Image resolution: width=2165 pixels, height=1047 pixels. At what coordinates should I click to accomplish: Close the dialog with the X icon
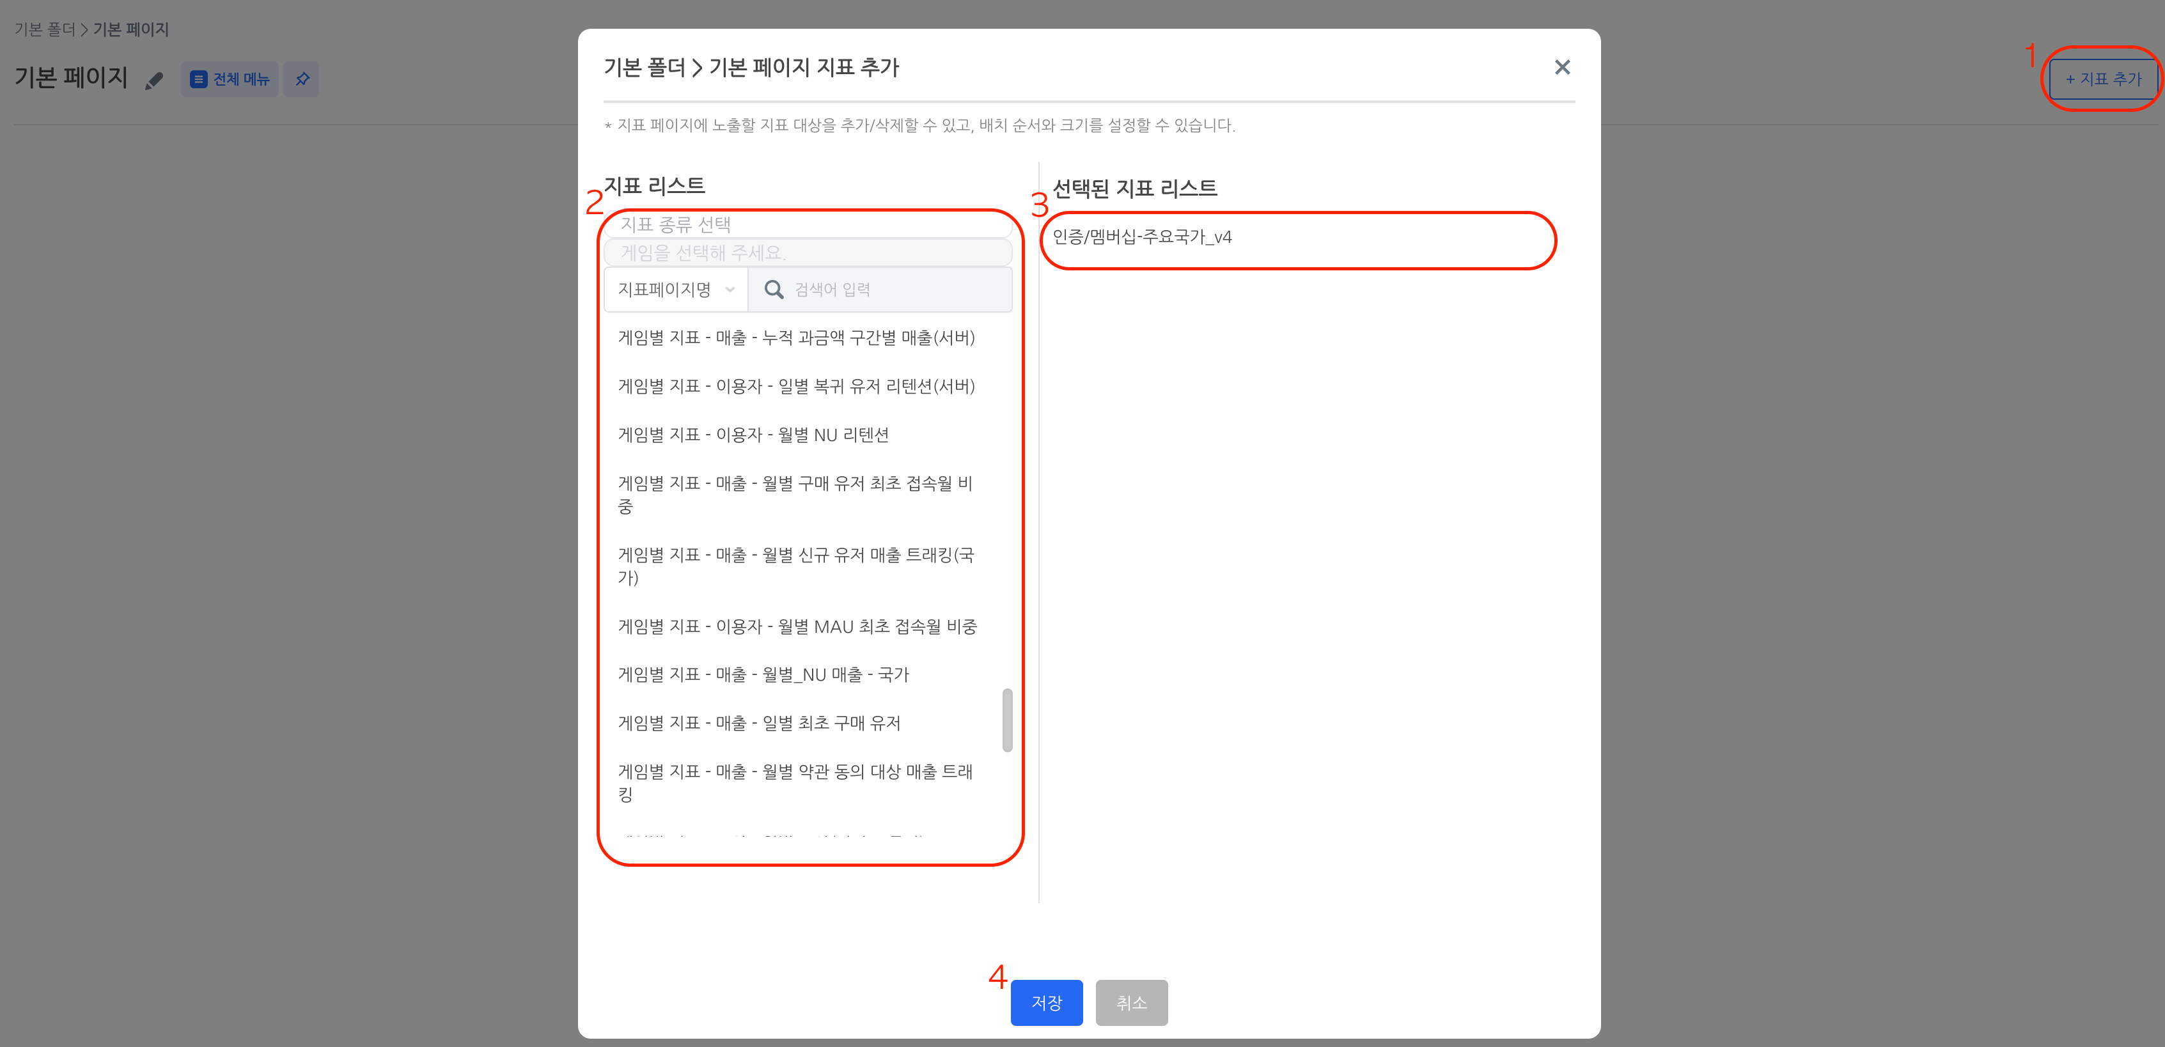(1561, 67)
